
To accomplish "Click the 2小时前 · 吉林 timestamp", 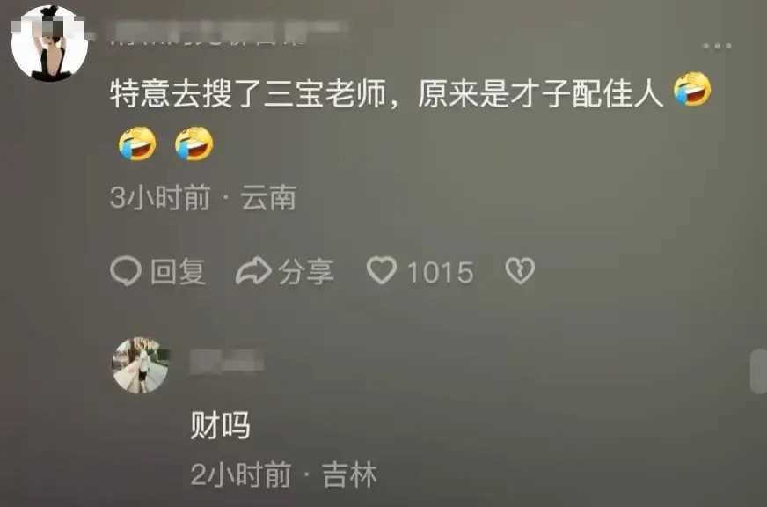I will click(x=284, y=474).
